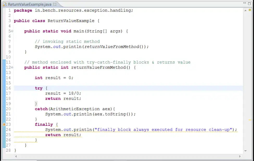Place the cursor on the try keyword
The width and height of the screenshot is (254, 161).
39,88
